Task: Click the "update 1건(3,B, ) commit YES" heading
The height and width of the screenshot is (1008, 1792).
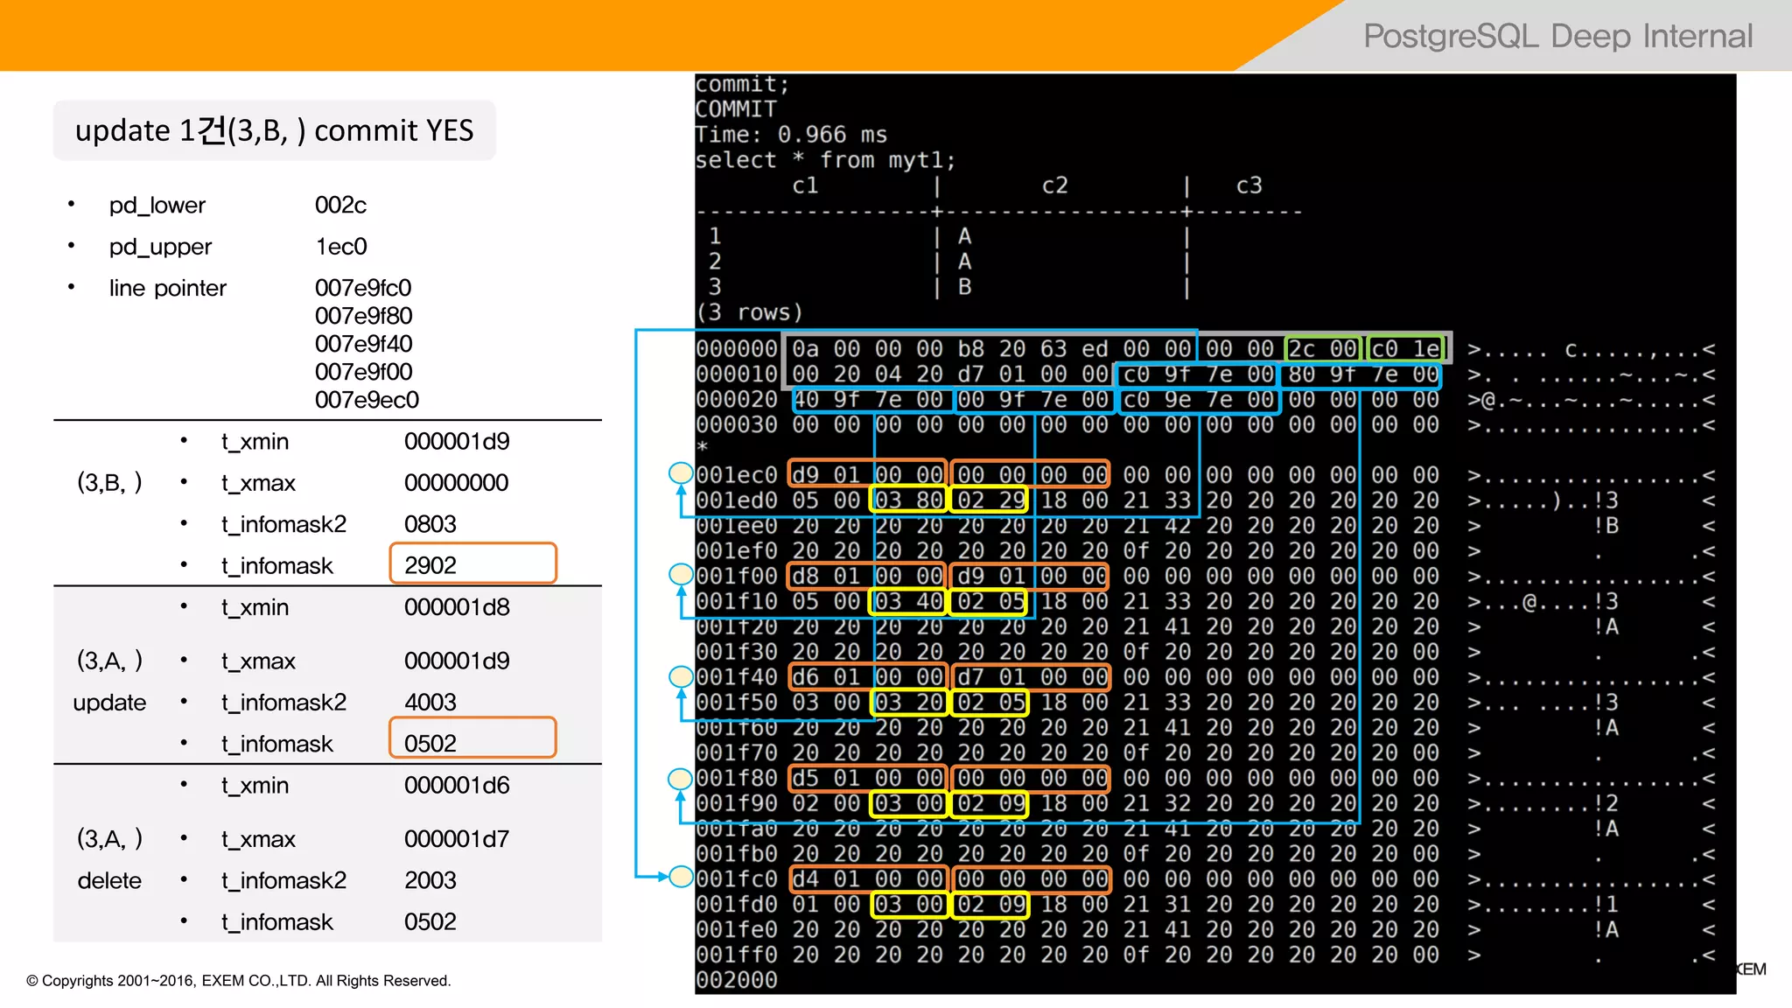Action: [274, 130]
